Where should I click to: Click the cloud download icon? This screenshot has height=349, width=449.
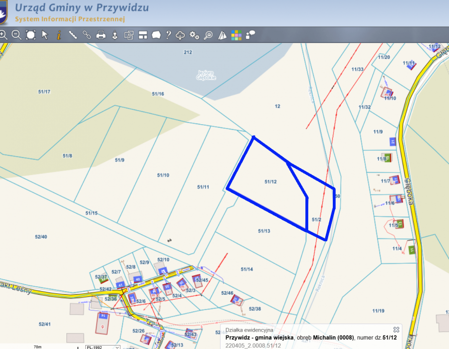click(181, 35)
